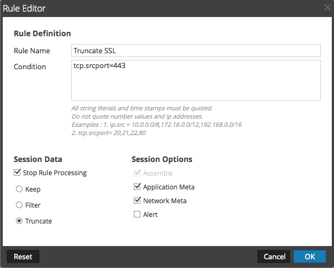
Task: Click the Session Options heading
Action: (162, 159)
